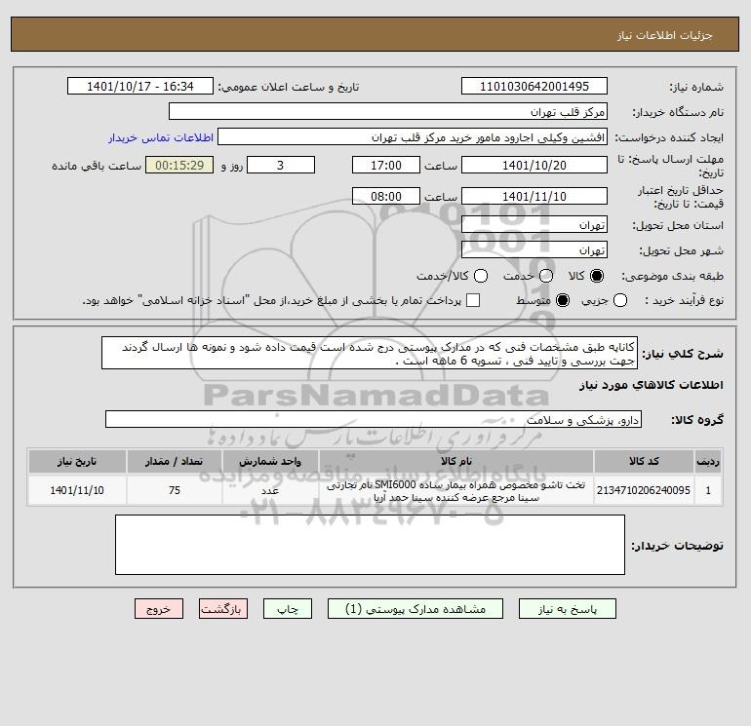Click the validity time field 08:00
Viewport: 751px width, 726px height.
386,196
